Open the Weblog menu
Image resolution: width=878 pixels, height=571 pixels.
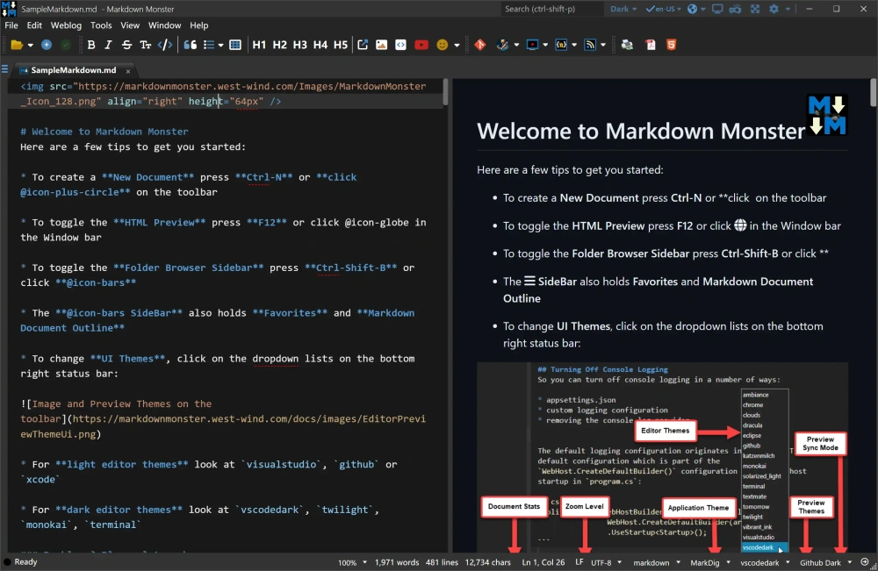pos(66,25)
